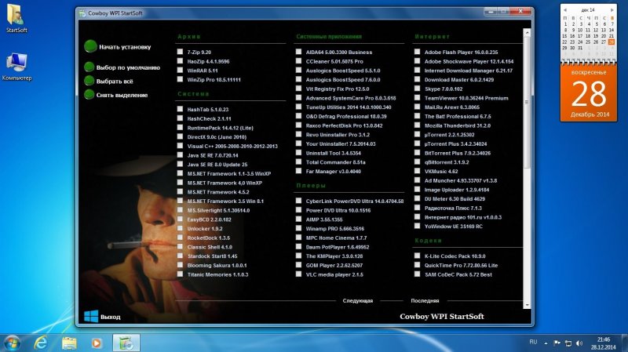Check VLC media player 2.1.5 checkbox

click(x=298, y=274)
